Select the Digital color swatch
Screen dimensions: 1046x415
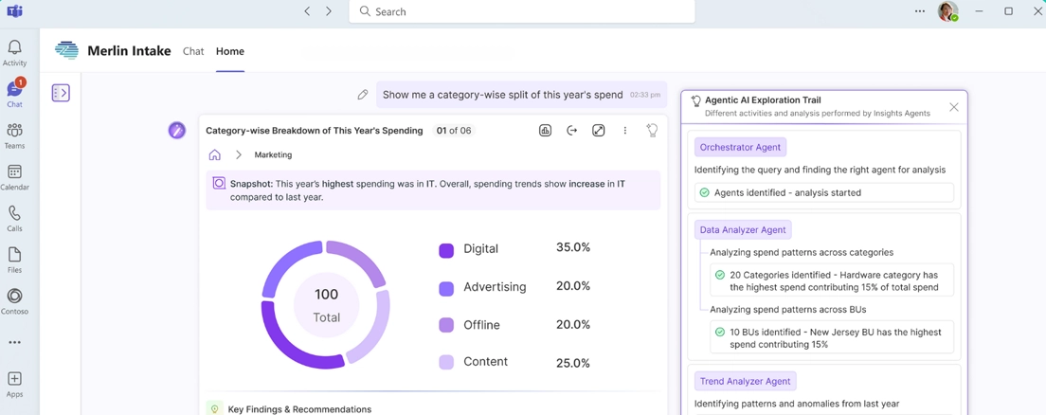(446, 250)
